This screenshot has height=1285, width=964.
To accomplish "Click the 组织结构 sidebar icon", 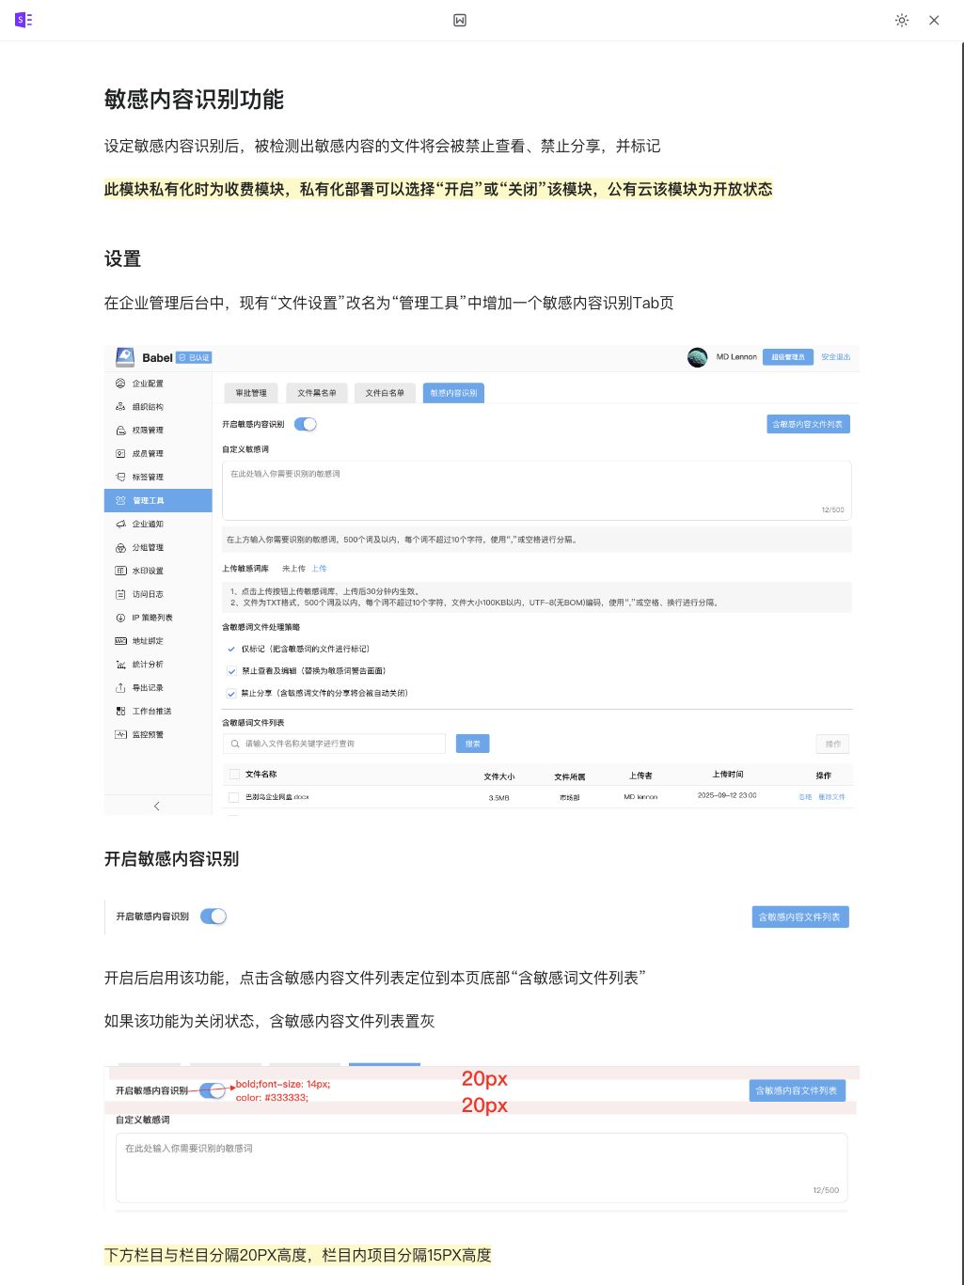I will point(120,407).
